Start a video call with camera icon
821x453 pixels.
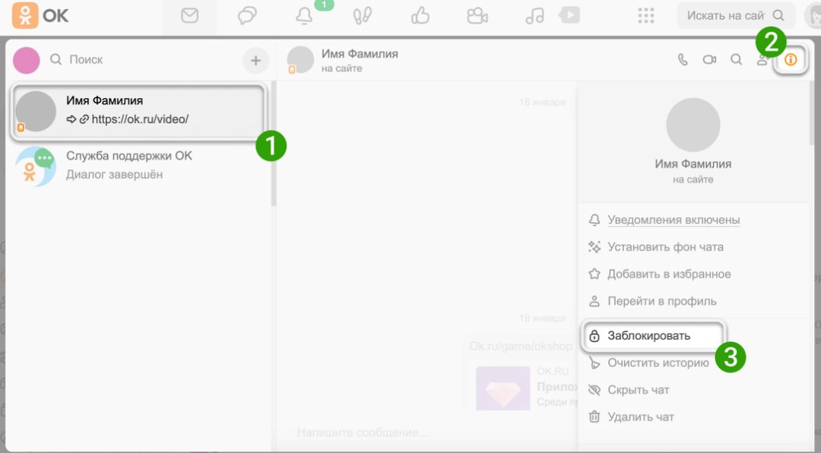coord(709,59)
